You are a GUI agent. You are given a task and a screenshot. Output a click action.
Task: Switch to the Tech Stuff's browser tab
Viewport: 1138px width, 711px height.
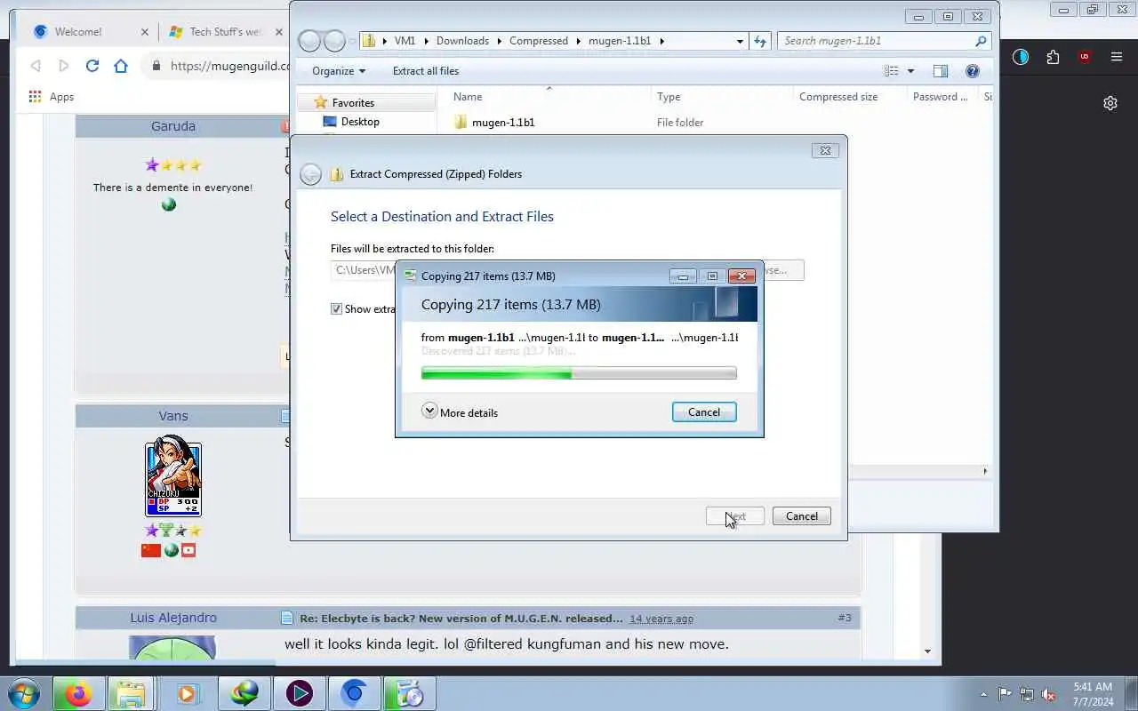pos(226,31)
